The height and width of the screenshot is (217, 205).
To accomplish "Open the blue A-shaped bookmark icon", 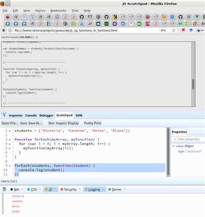I will (x=82, y=24).
